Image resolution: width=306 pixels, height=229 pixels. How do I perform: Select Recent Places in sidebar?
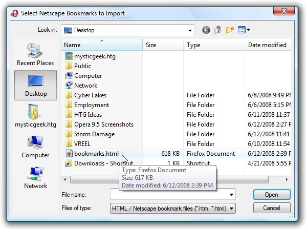click(35, 54)
